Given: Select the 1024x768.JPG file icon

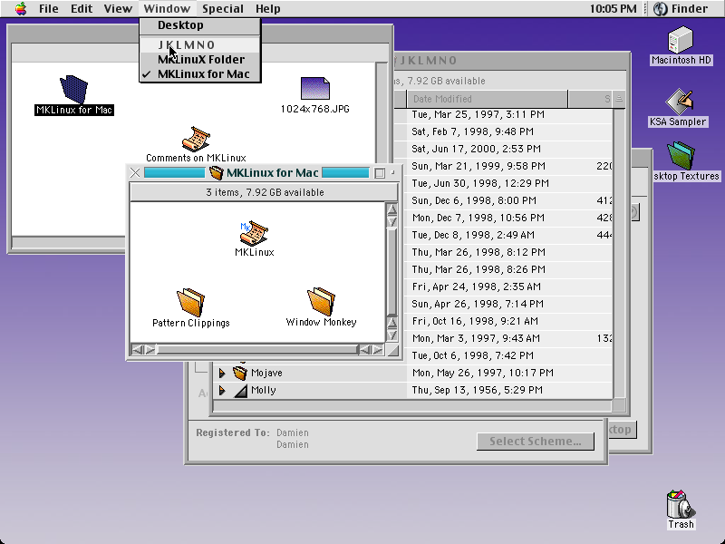Looking at the screenshot, I should (314, 88).
